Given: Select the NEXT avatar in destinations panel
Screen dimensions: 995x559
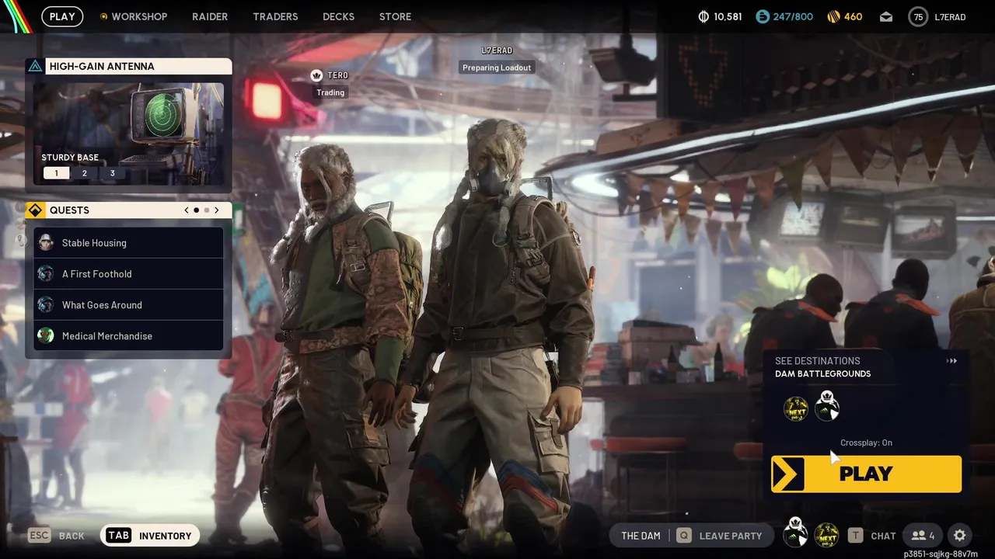Looking at the screenshot, I should point(796,408).
